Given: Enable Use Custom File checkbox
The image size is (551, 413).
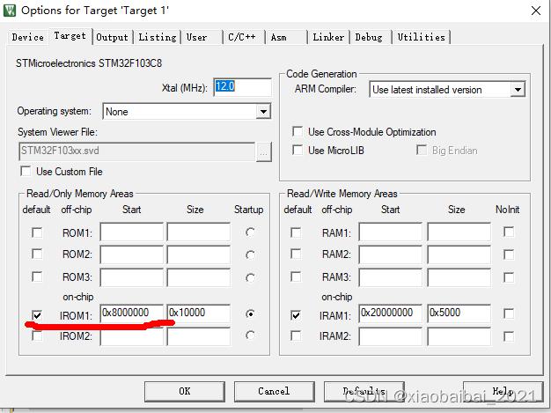Looking at the screenshot, I should click(x=26, y=171).
